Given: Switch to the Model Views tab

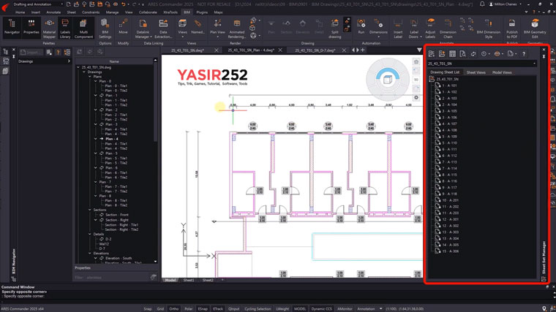Looking at the screenshot, I should coord(502,72).
